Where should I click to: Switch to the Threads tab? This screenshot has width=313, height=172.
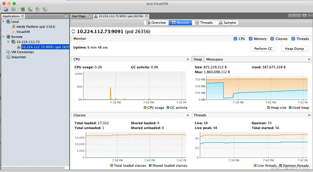point(204,23)
